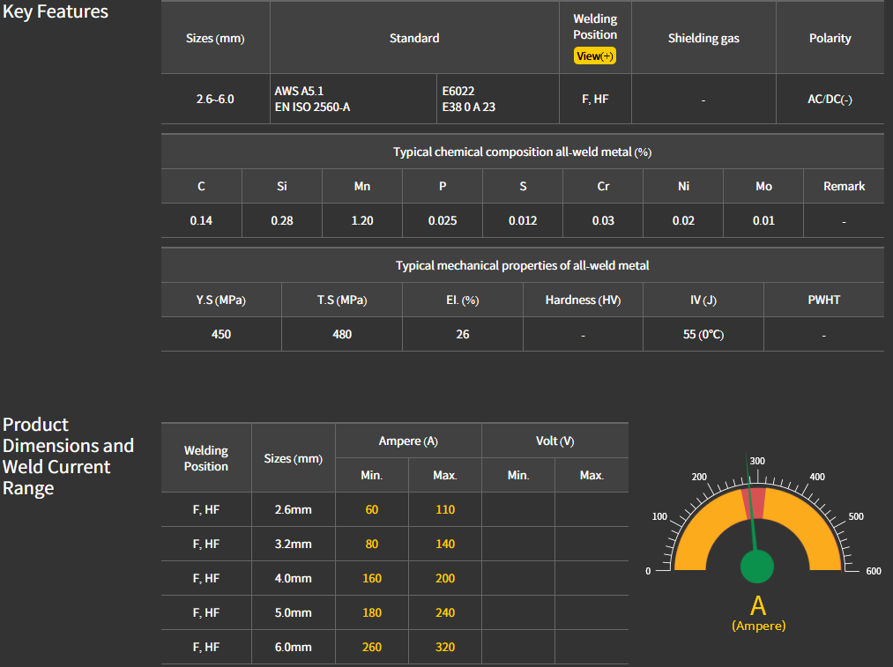Viewport: 893px width, 667px height.
Task: Click the E6022 classification text
Action: pos(458,91)
